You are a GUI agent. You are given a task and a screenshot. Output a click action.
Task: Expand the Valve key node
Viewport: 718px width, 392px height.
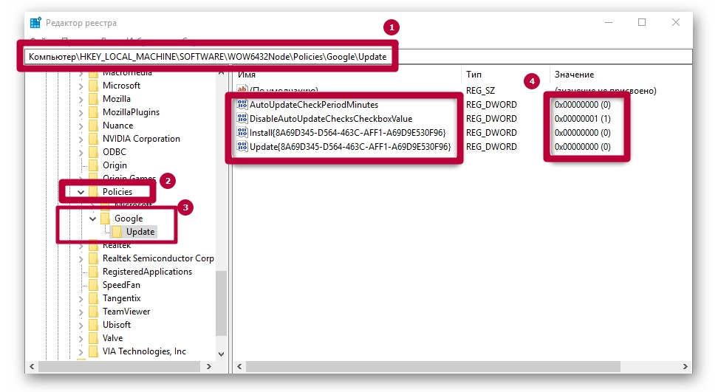point(81,338)
